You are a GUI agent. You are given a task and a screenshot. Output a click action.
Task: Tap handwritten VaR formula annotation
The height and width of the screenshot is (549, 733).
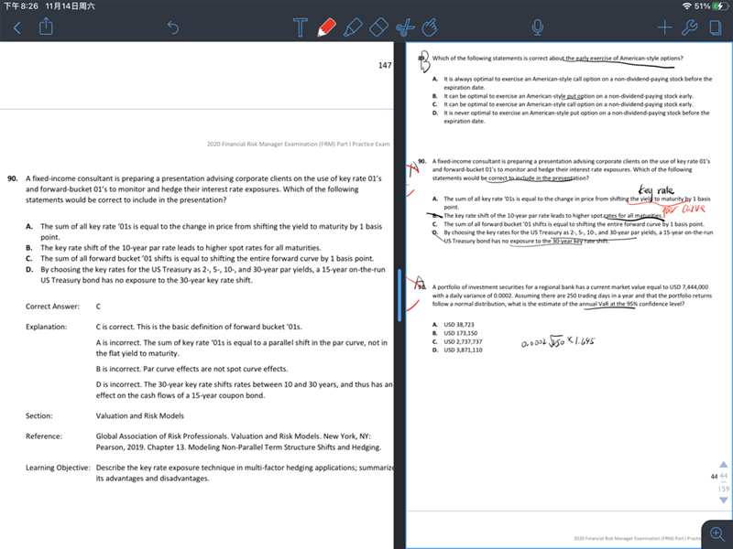558,342
